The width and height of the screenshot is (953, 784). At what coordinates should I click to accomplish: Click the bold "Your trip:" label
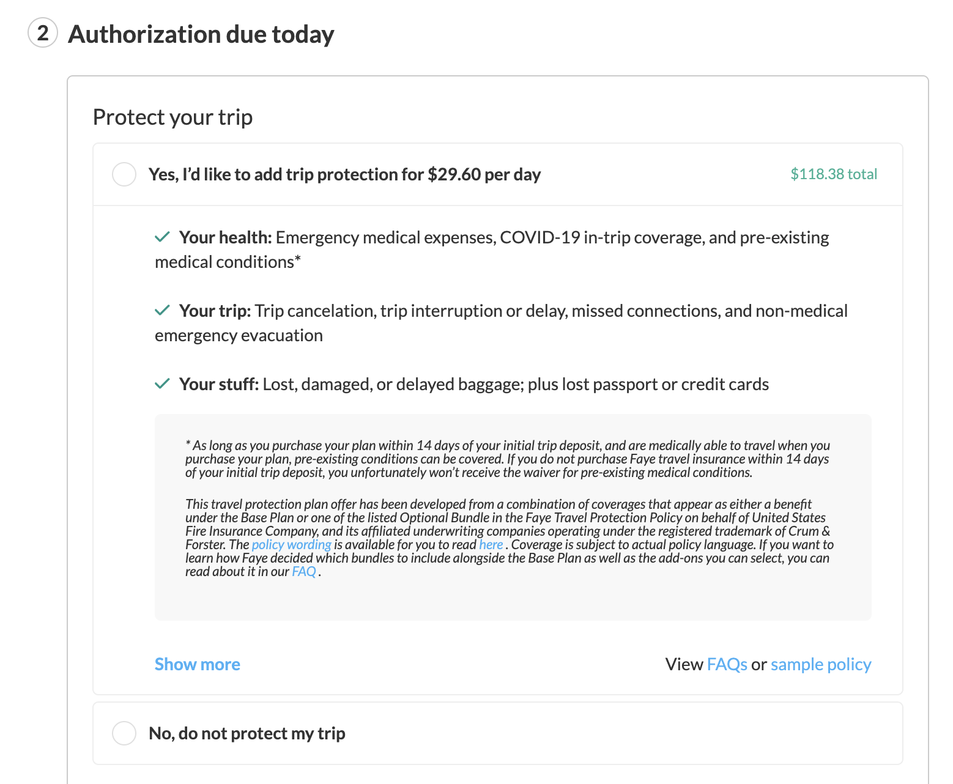tap(215, 311)
